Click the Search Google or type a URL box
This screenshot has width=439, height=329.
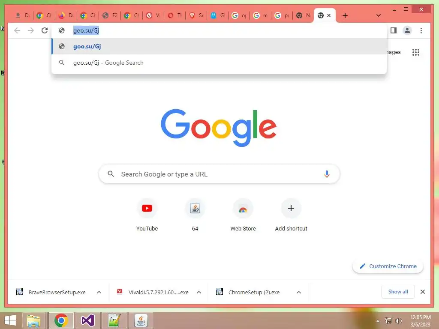pyautogui.click(x=219, y=174)
